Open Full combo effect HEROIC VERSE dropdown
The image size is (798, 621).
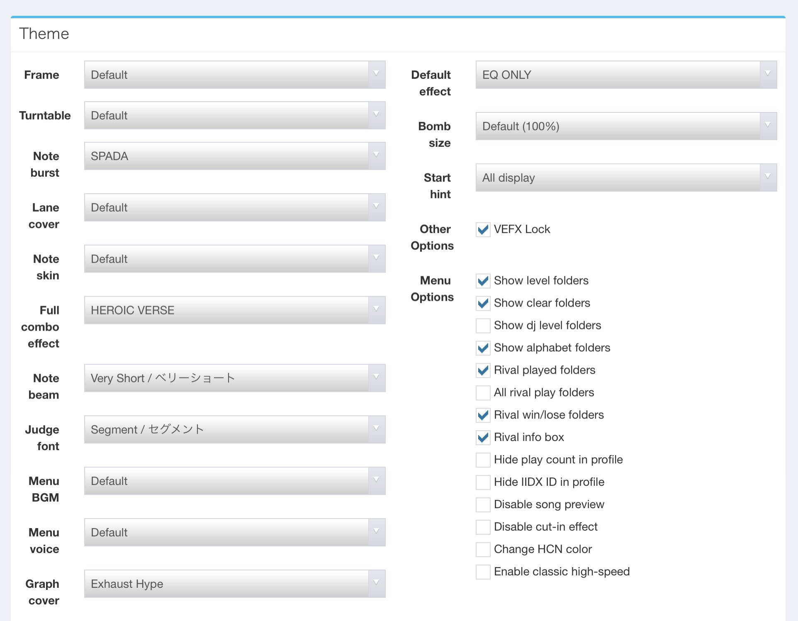click(x=235, y=310)
